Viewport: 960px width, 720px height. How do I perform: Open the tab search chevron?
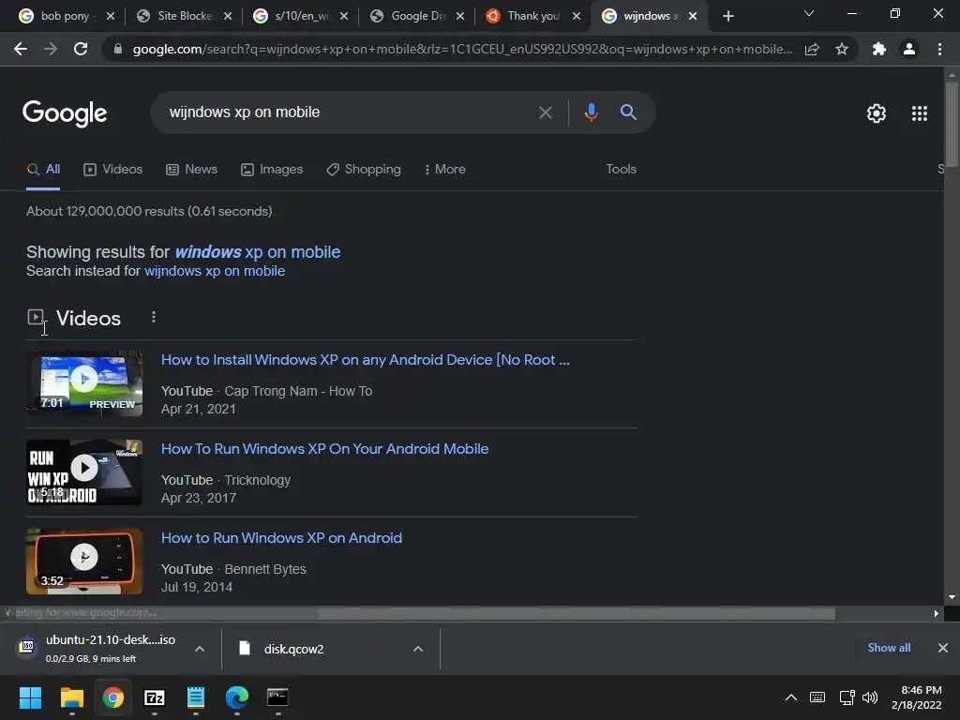click(x=809, y=13)
